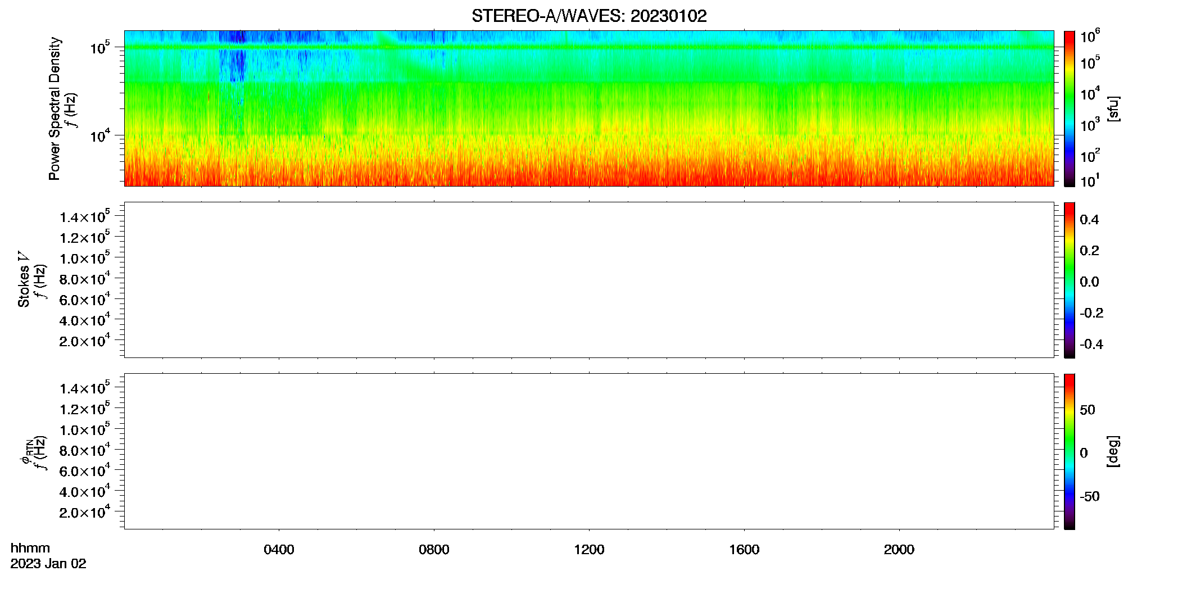The image size is (1178, 607).
Task: Click the empty phi RTN plot panel
Action: [x=589, y=451]
